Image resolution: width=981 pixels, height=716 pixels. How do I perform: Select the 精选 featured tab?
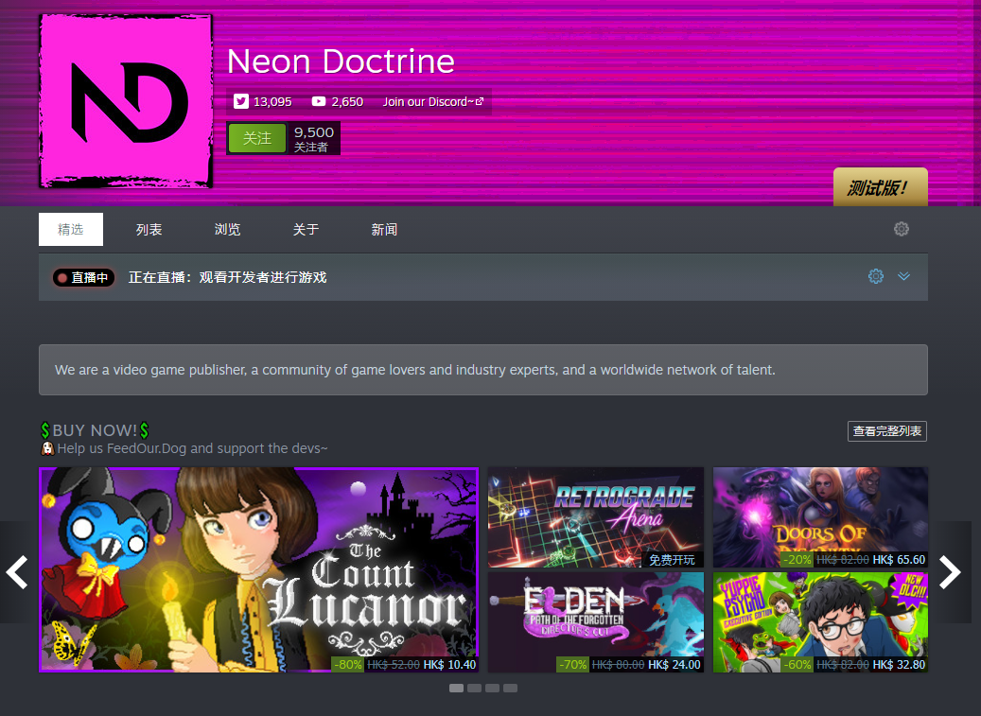coord(71,230)
